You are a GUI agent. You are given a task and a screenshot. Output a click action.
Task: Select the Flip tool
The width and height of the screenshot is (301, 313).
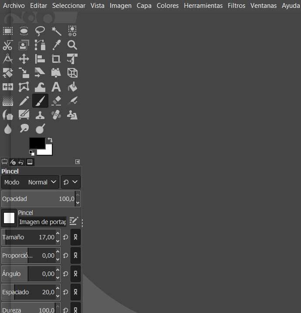coord(8,87)
